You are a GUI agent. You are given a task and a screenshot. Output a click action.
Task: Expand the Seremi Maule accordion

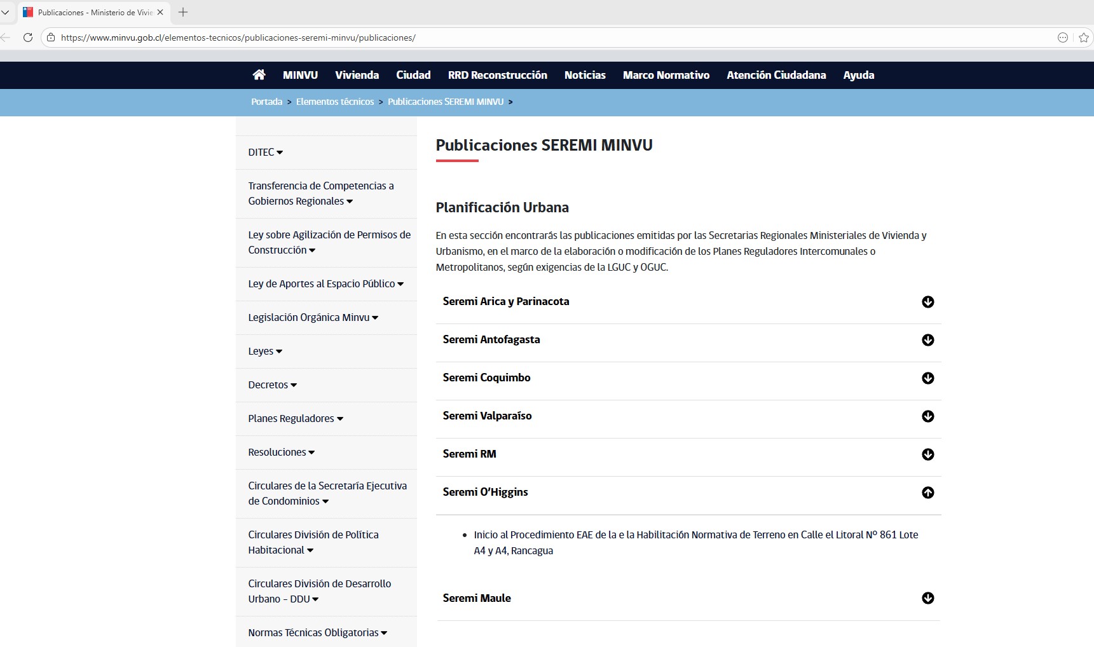[927, 598]
